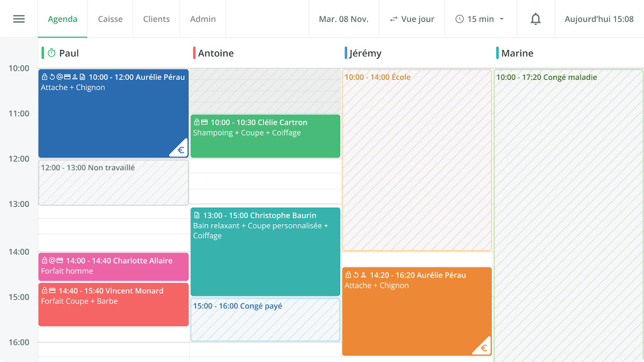Toggle the Vue jour view switch
The image size is (644, 362).
click(x=412, y=19)
